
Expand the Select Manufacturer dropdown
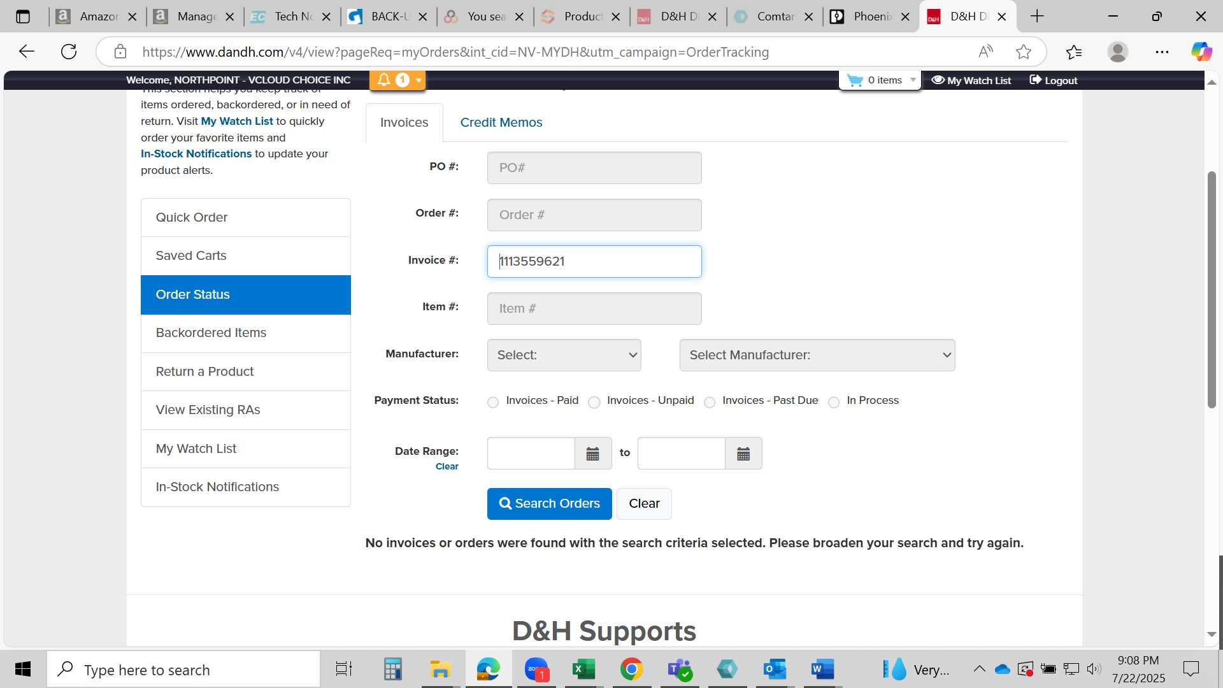tap(817, 355)
